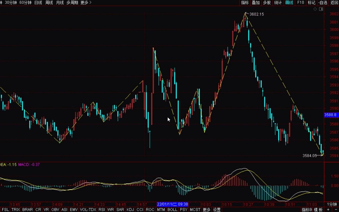Click the 11:03 time axis label
Viewport: 339px width, 212px height.
[x=312, y=205]
